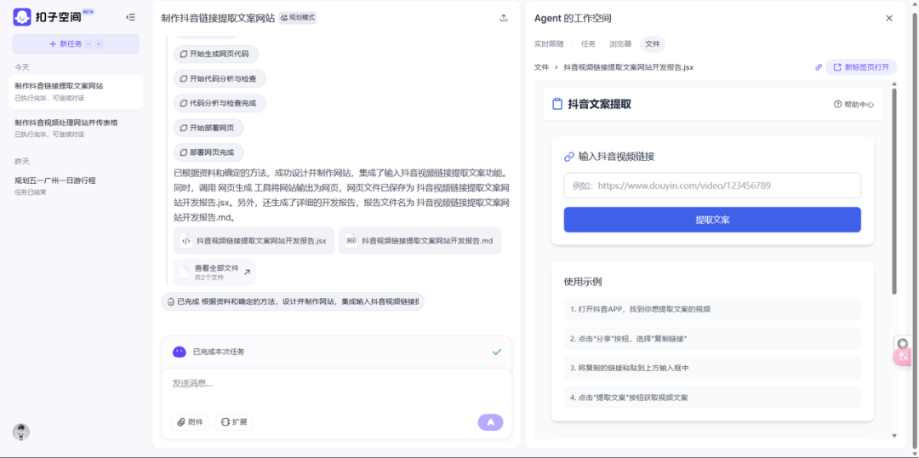Switch to the 任务 tab

[x=588, y=44]
